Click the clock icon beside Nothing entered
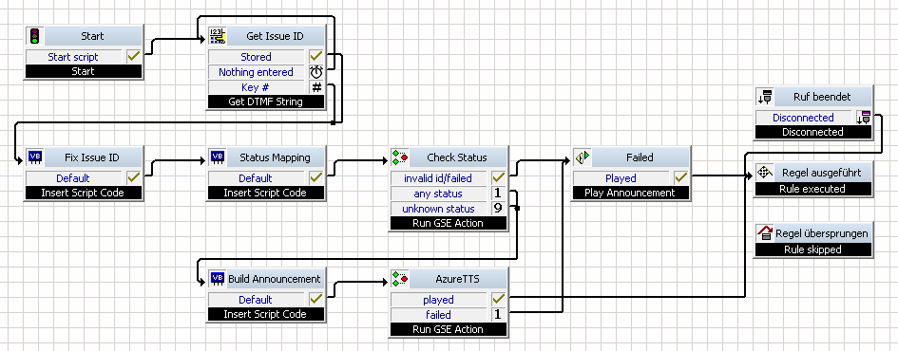 tap(316, 72)
